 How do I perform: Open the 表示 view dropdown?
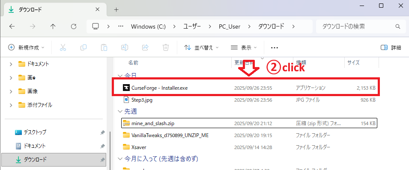(244, 48)
